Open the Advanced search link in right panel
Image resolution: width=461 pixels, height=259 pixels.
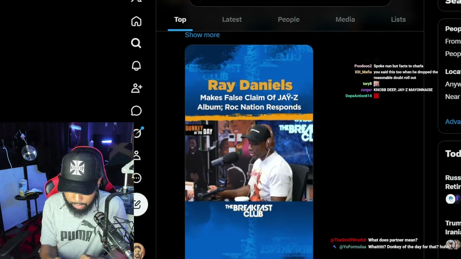453,122
